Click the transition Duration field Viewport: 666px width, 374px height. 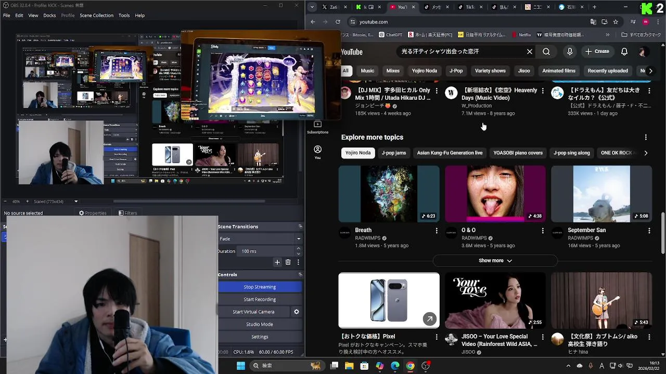click(x=270, y=251)
